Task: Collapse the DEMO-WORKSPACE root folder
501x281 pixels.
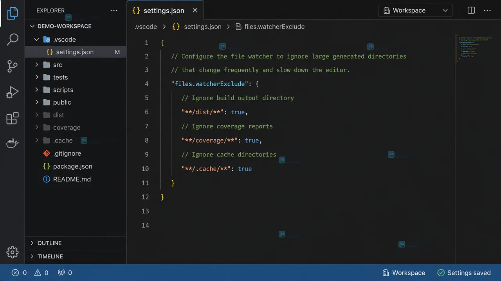Action: pyautogui.click(x=32, y=26)
